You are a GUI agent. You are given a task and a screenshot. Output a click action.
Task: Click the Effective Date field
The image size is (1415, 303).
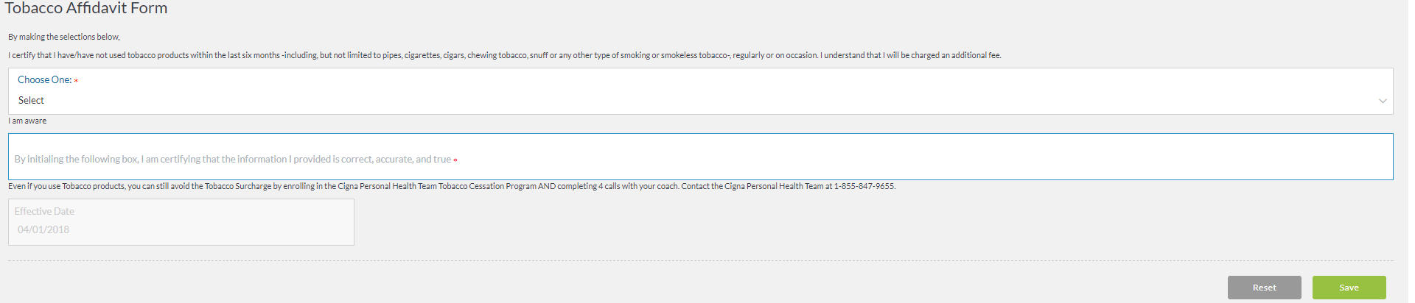[x=181, y=222]
